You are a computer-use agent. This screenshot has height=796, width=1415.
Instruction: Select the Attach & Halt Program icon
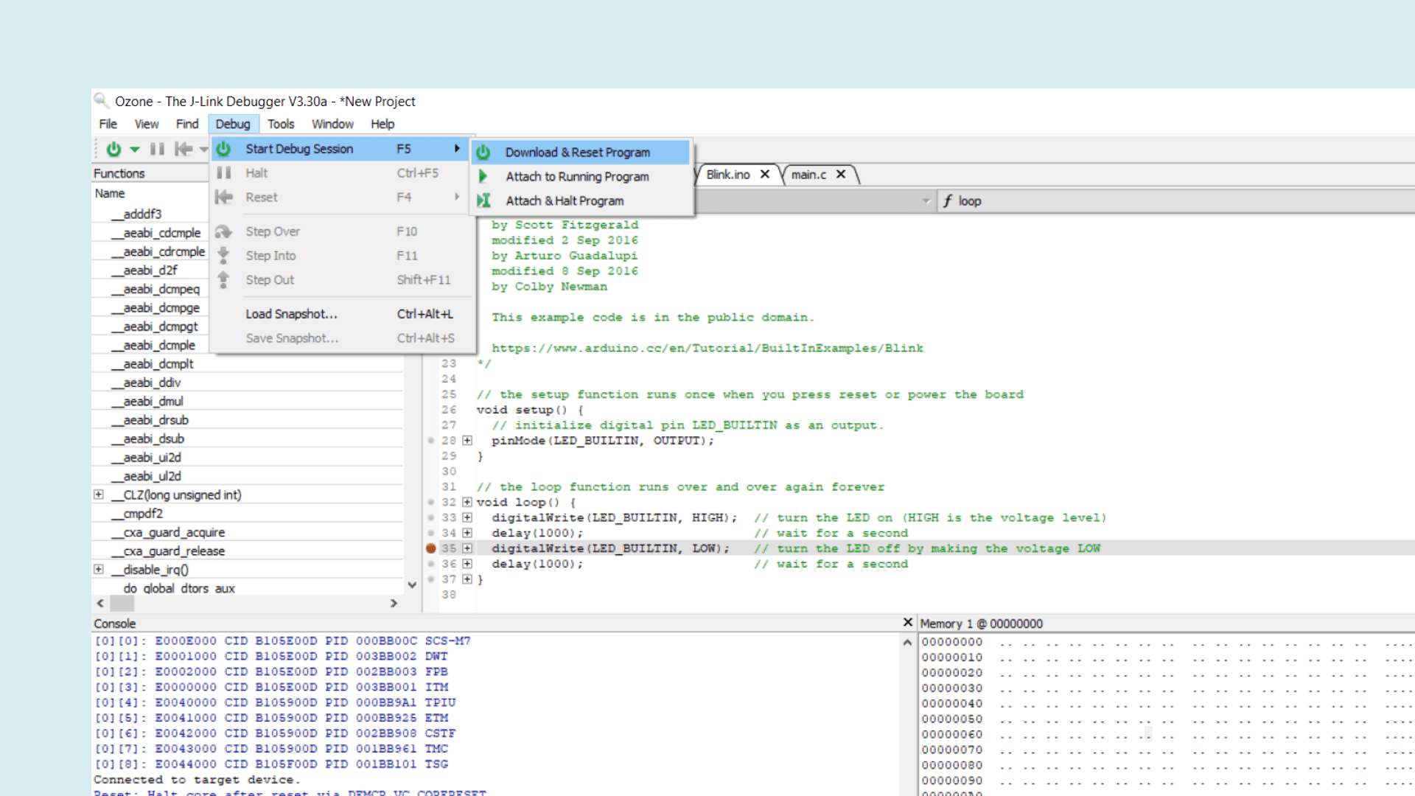[x=483, y=200]
